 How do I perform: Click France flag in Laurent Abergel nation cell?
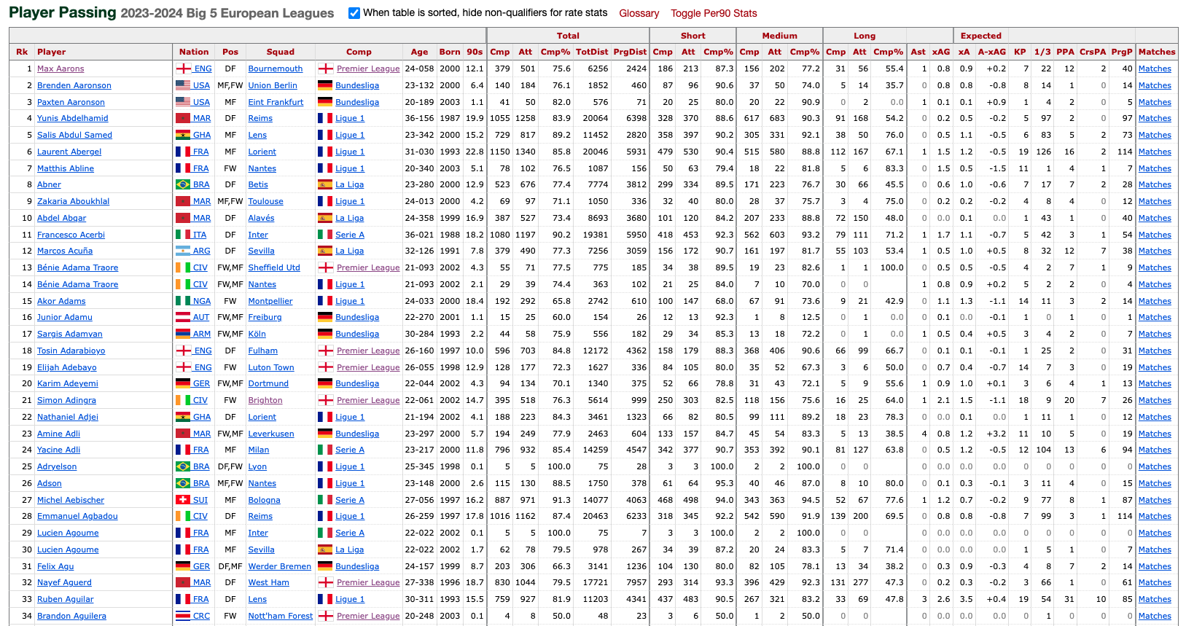[x=183, y=152]
